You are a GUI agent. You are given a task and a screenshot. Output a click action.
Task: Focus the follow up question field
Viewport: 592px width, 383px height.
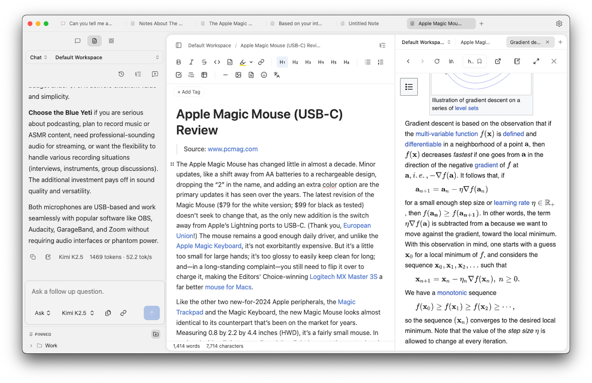(95, 292)
